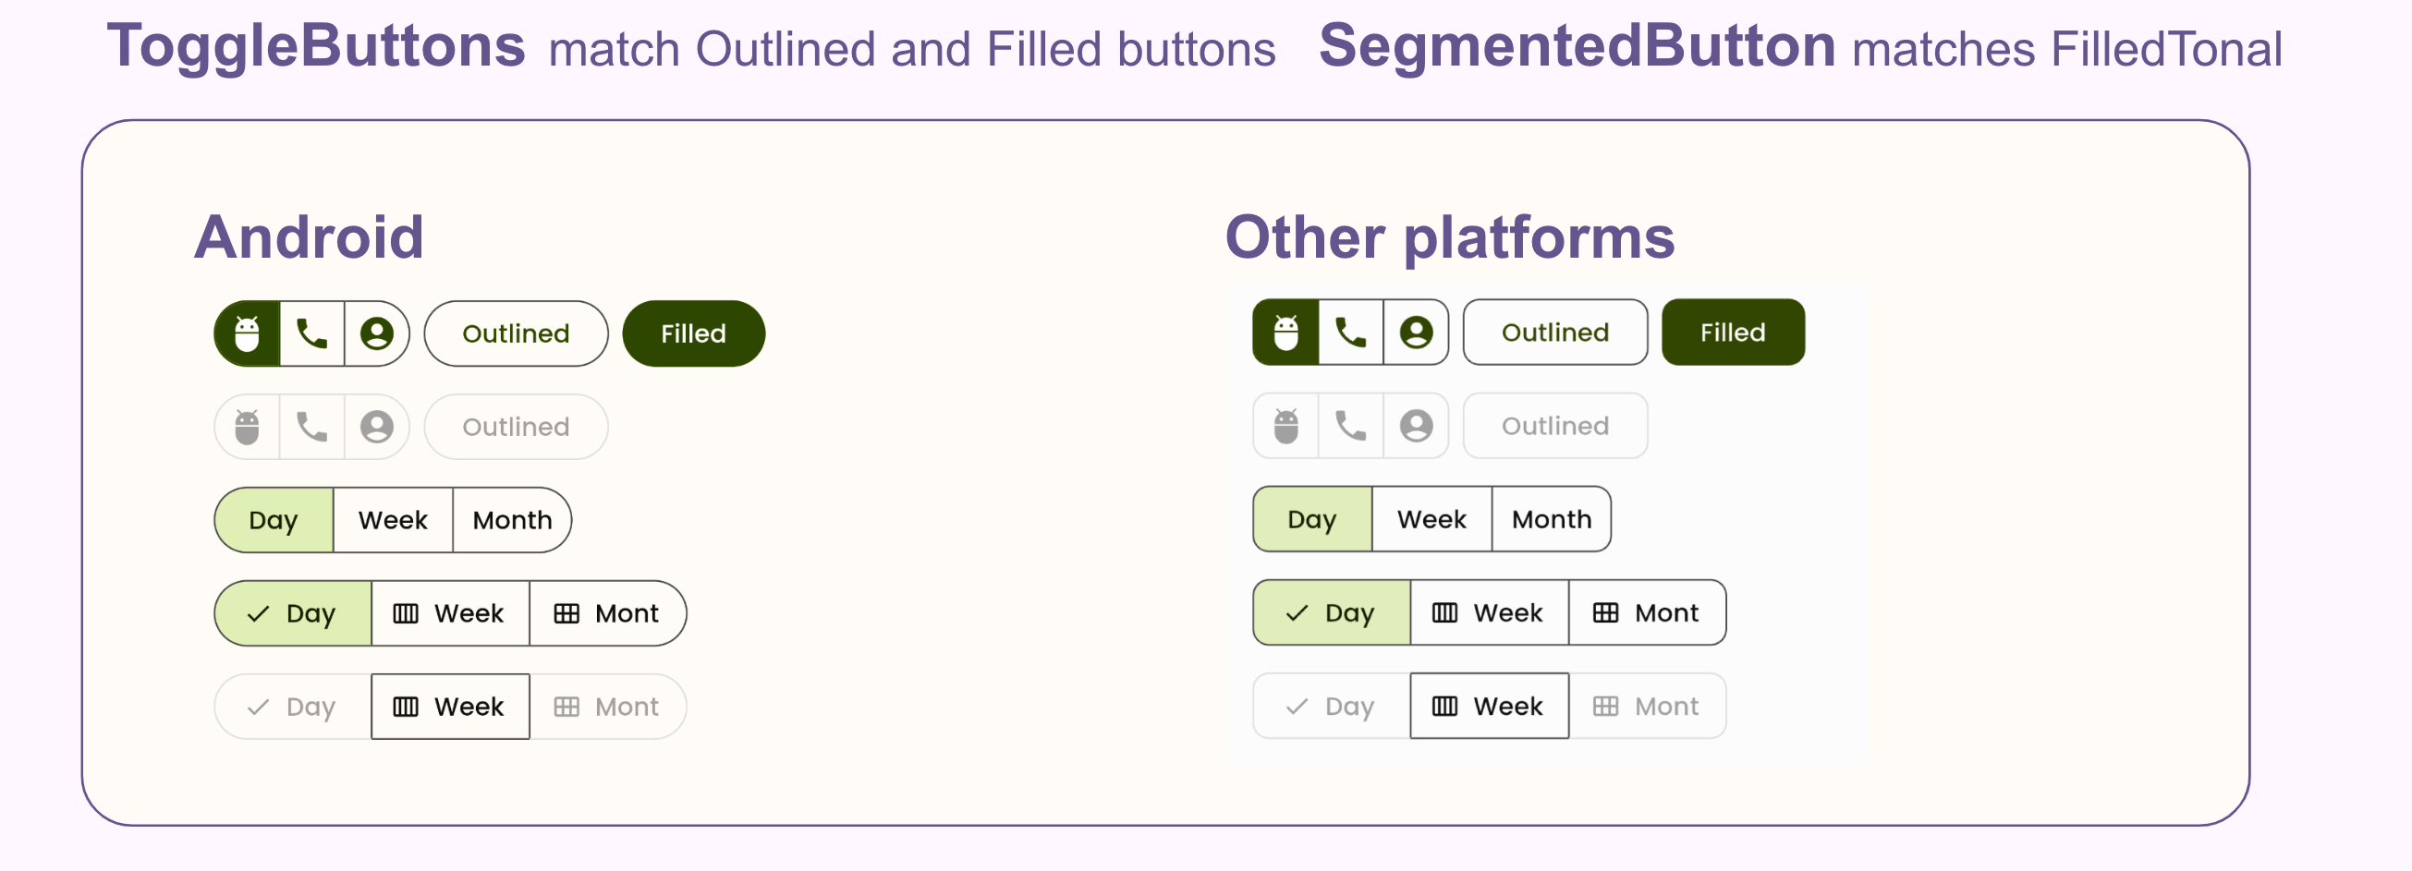The width and height of the screenshot is (2412, 871).
Task: Select Day in Other platforms text-only segments
Action: coord(1313,519)
